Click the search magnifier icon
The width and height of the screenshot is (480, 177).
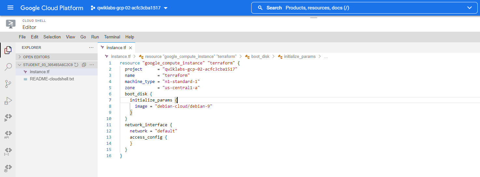click(x=260, y=8)
